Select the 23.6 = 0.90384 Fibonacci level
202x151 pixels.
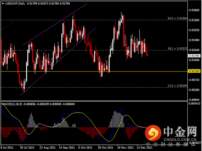point(177,86)
